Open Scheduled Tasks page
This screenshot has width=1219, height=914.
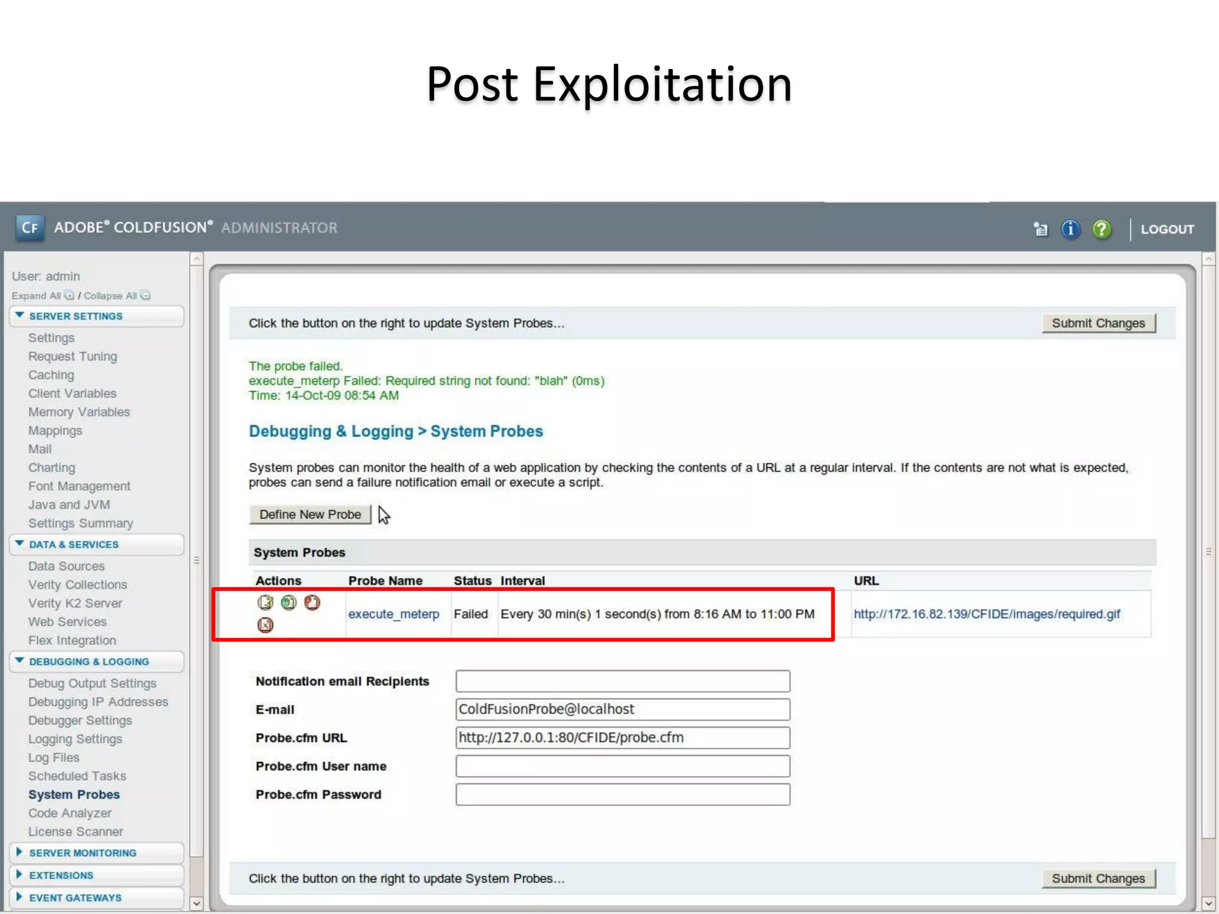(77, 776)
